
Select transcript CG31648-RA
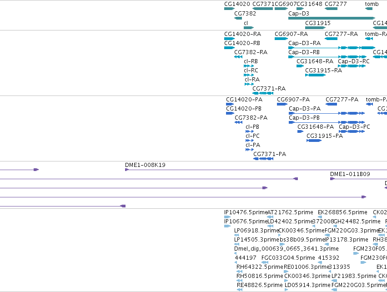tap(315, 61)
